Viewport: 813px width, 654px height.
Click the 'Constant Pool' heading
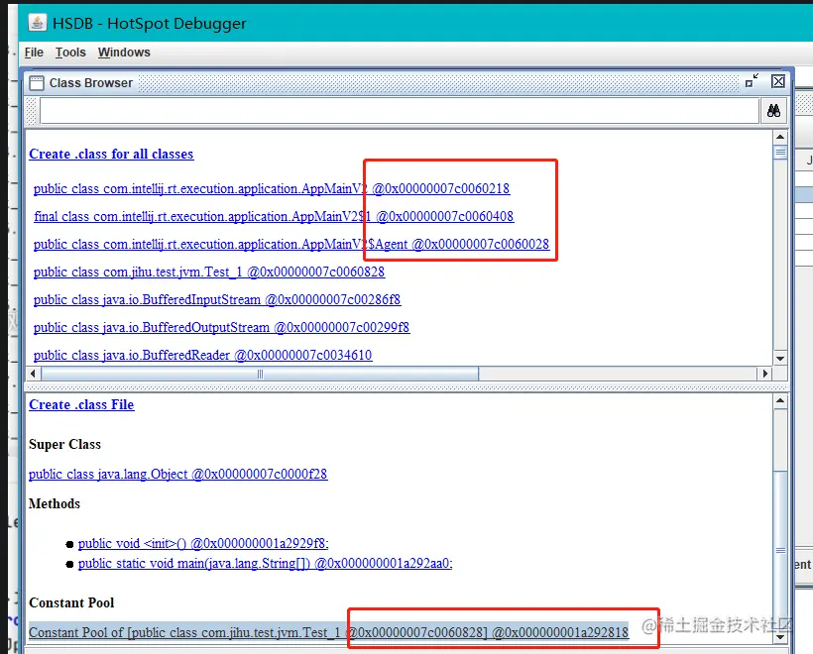coord(71,602)
